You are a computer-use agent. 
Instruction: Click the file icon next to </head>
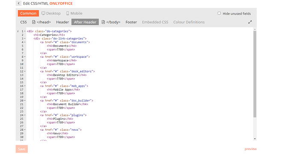click(x=34, y=22)
